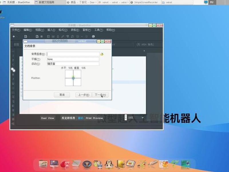Open the 格式(O) menu

[63, 30]
